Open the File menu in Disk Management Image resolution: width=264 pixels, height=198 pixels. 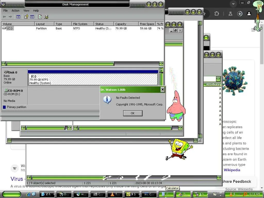coord(6,11)
